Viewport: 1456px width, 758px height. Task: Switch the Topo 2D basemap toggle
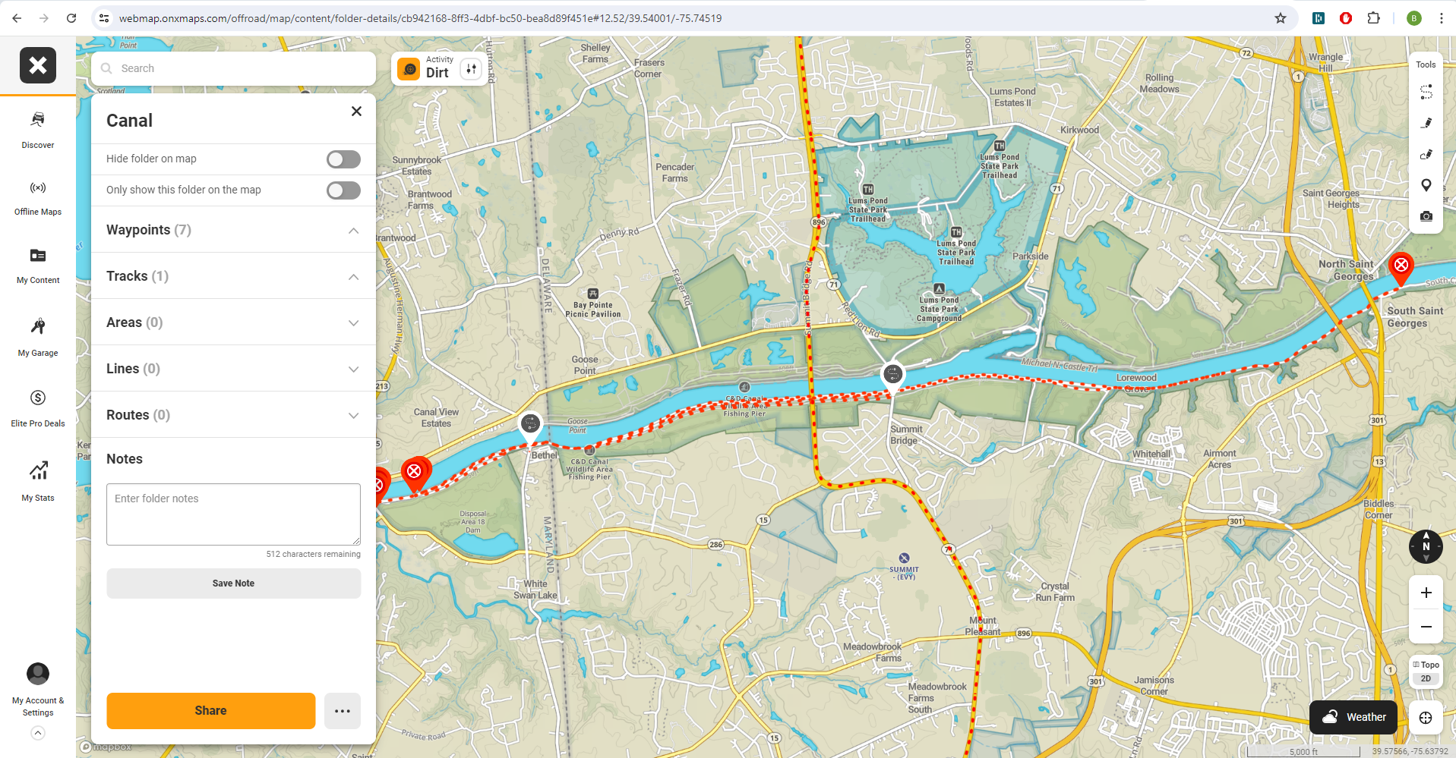(x=1426, y=672)
